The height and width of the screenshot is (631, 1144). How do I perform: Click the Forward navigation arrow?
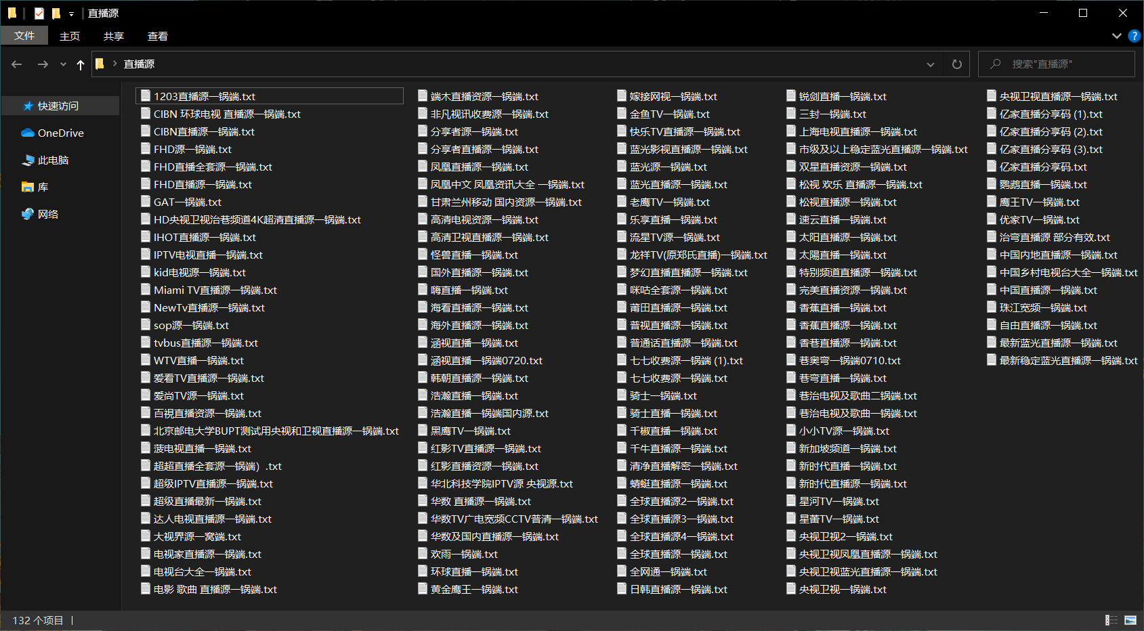43,64
